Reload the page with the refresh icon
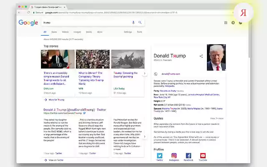The image size is (267, 167). 28,13
